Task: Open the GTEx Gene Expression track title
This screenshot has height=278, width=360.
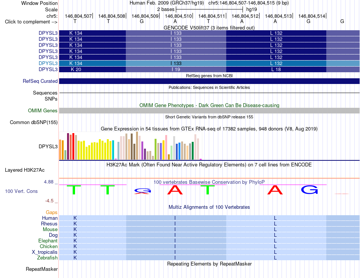Action: click(209, 129)
